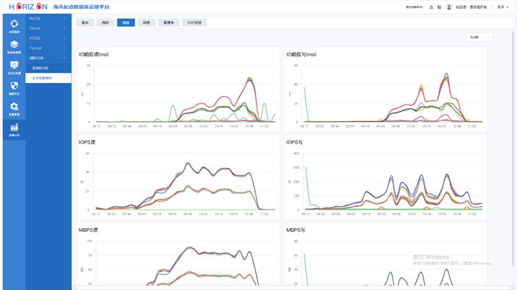Click the vertical page scrollbar
The width and height of the screenshot is (517, 290).
pyautogui.click(x=513, y=148)
